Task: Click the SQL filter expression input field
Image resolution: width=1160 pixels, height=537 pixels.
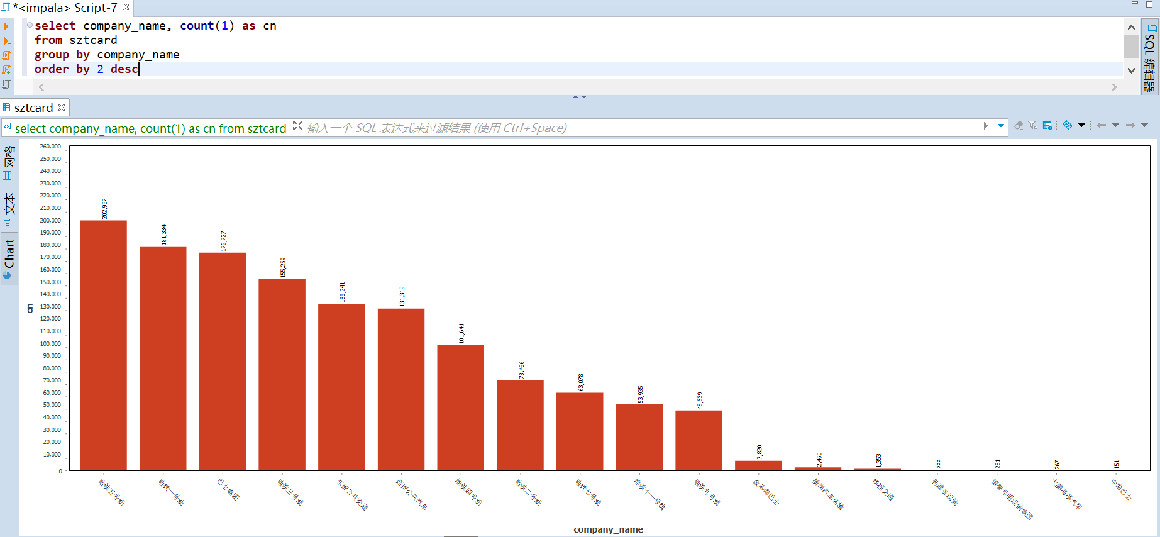Action: tap(641, 128)
